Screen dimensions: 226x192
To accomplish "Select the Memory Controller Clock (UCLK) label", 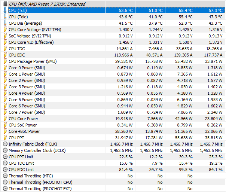I will click(x=37, y=150).
